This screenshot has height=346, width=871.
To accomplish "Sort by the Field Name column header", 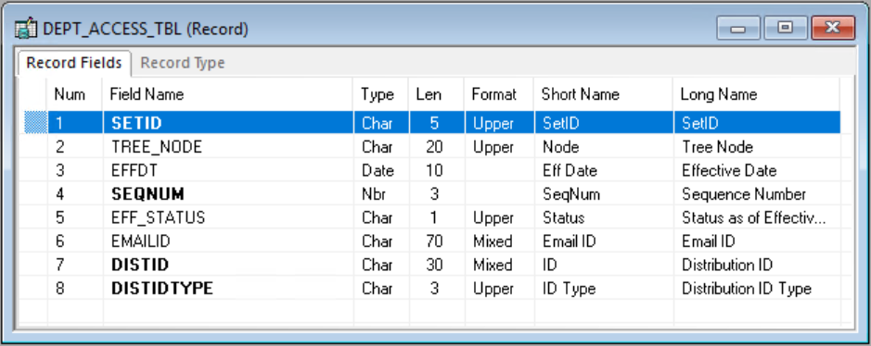I will tap(228, 94).
